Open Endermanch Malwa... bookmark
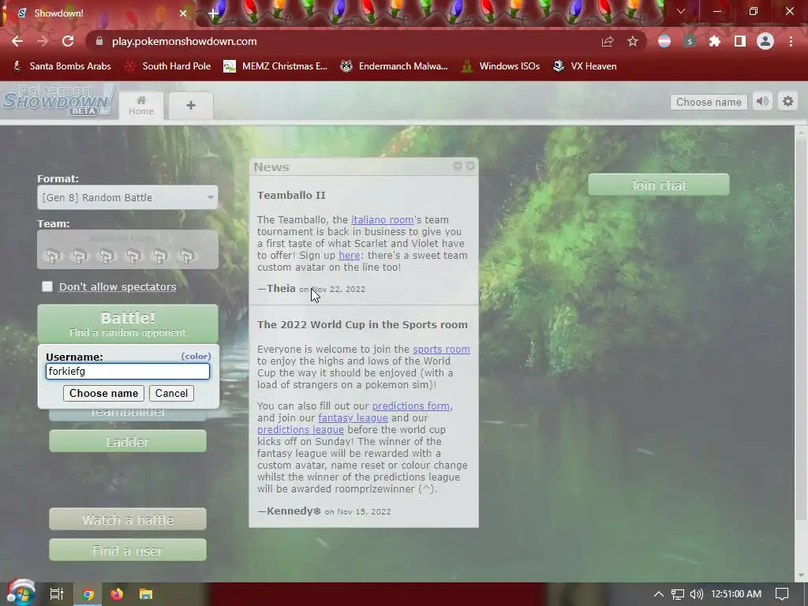The height and width of the screenshot is (606, 808). [x=394, y=66]
